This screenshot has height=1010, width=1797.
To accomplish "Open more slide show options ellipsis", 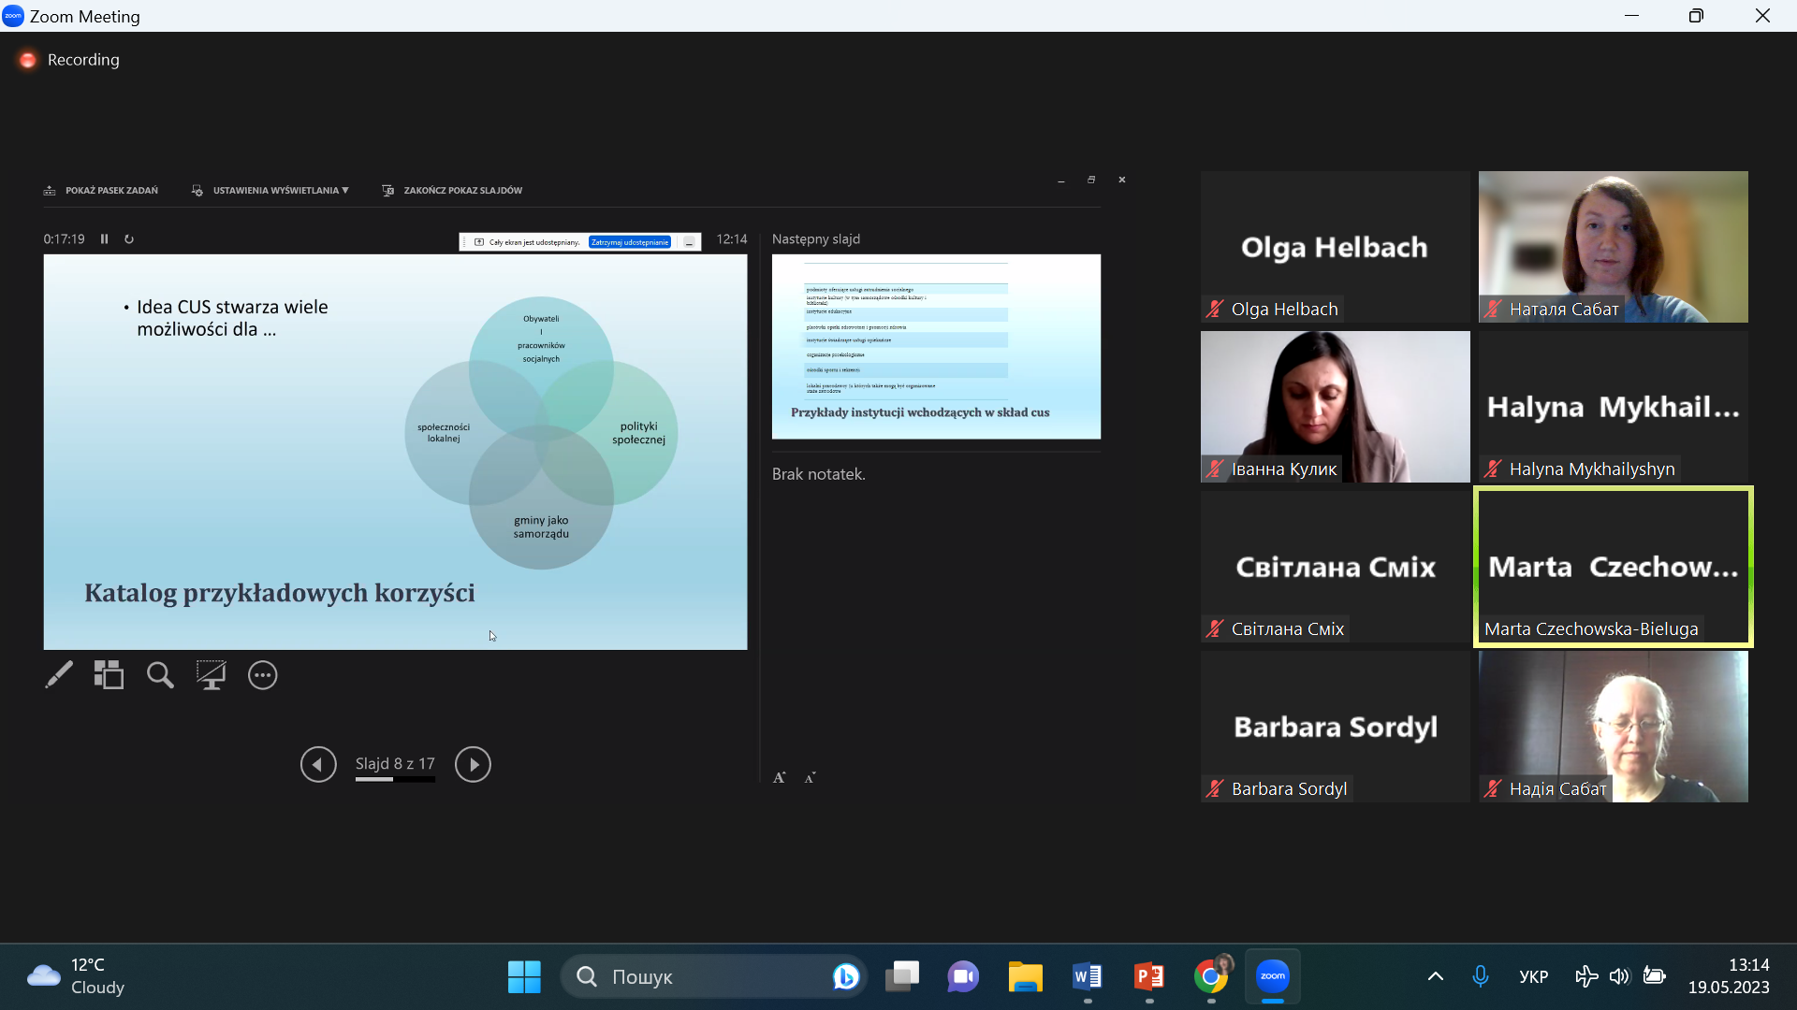I will click(262, 675).
